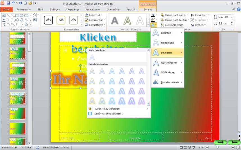Switch to the Einfügen ribbon tab

[x=54, y=9]
